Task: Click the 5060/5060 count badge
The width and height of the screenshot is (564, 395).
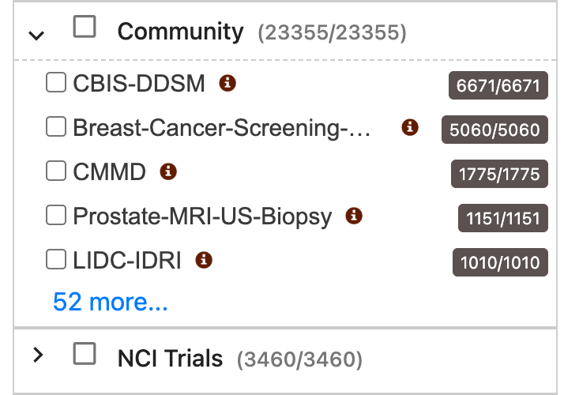Action: (x=494, y=130)
